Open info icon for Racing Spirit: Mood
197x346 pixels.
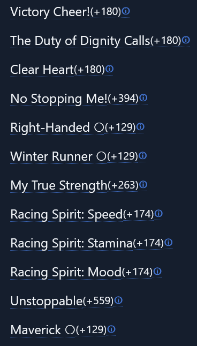[157, 271]
